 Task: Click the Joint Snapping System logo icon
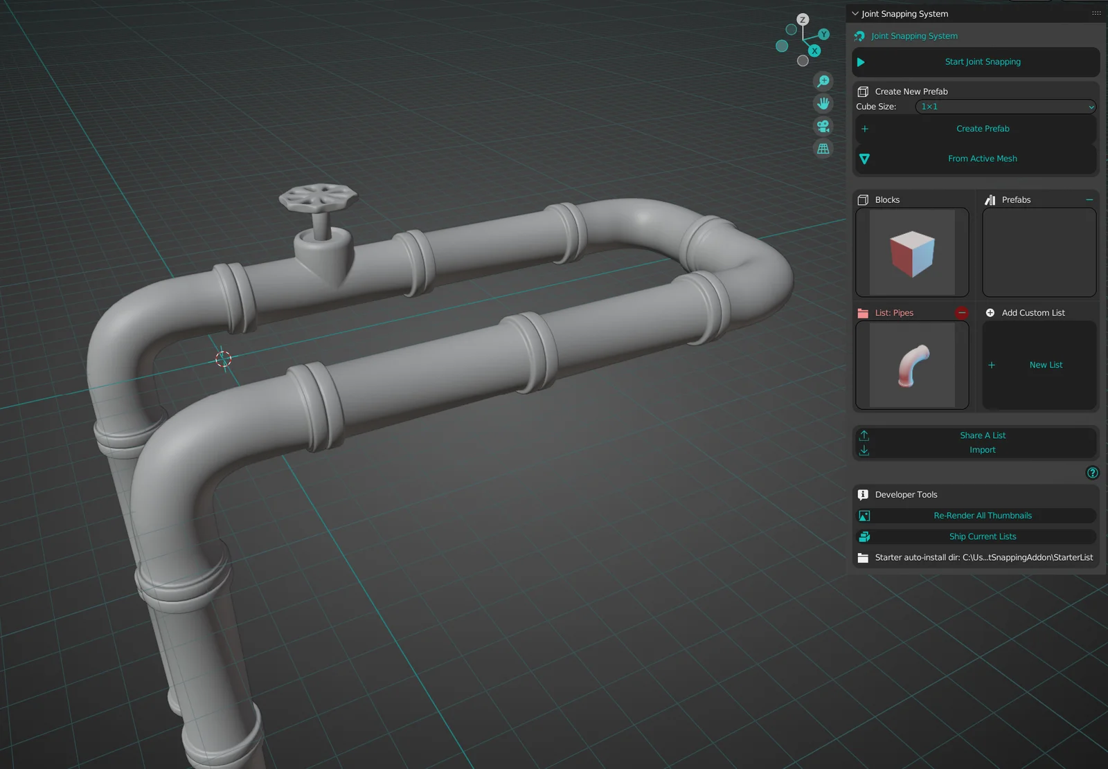[x=859, y=36]
